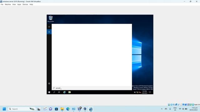The image size is (200, 112).
Task: Open Task View in guest taskbar
Action: coord(59,92)
